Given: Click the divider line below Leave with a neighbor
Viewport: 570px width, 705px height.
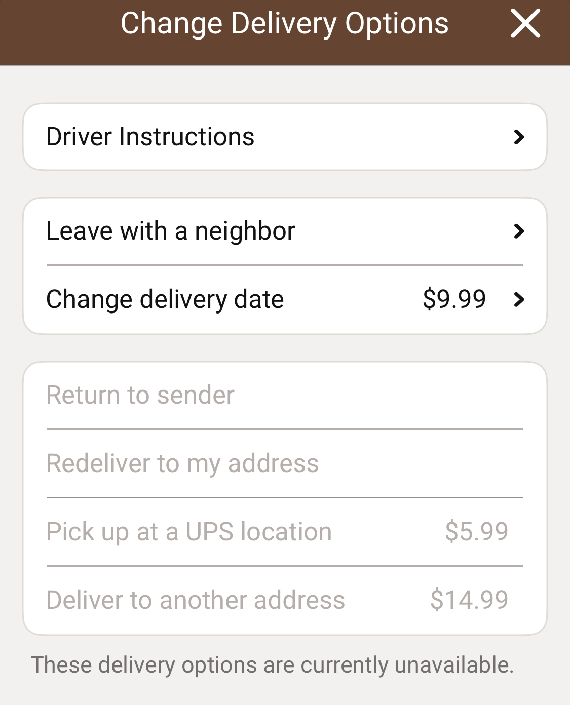Looking at the screenshot, I should point(285,265).
